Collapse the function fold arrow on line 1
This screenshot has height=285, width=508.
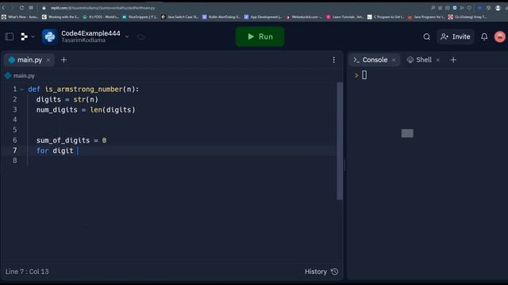(21, 89)
